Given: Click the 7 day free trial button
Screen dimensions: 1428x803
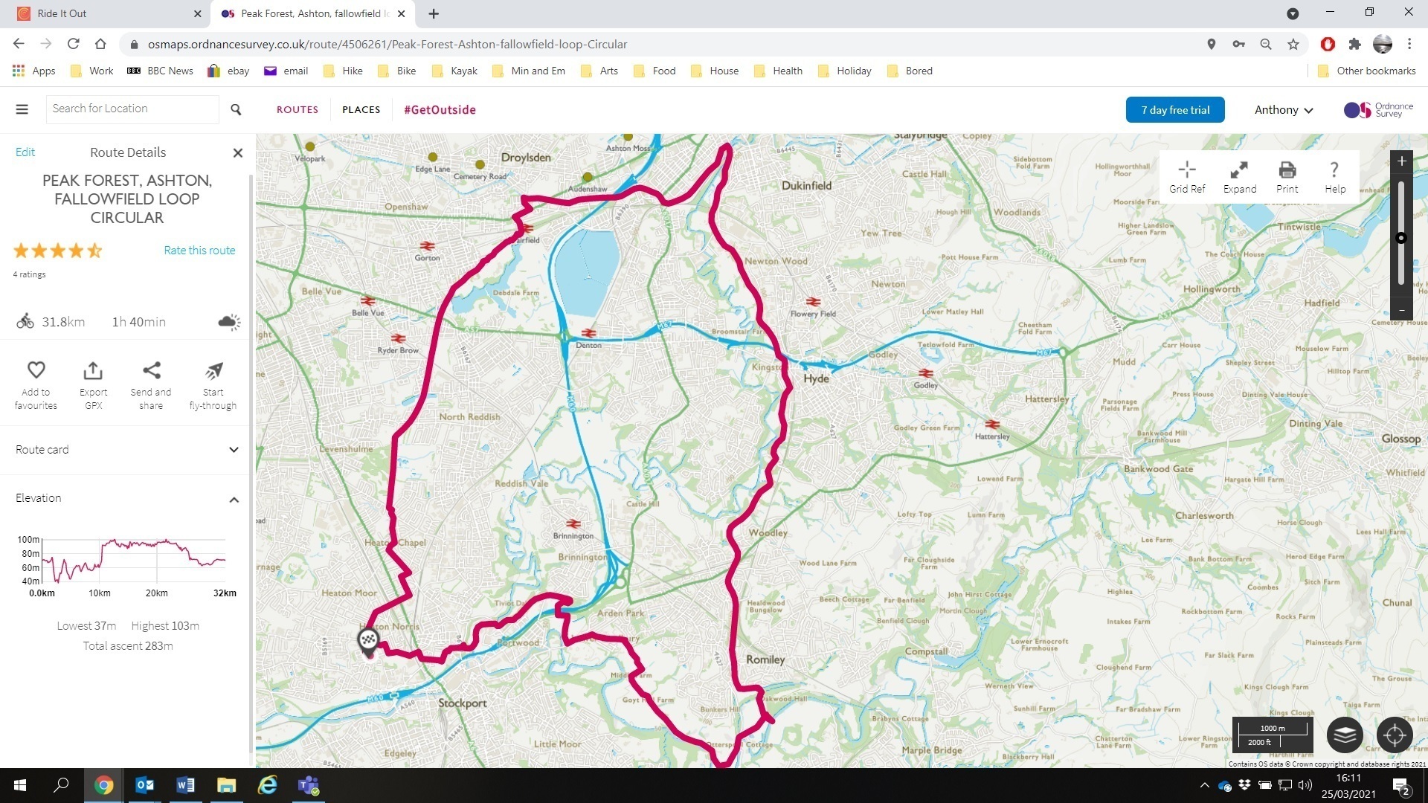Looking at the screenshot, I should (x=1175, y=110).
